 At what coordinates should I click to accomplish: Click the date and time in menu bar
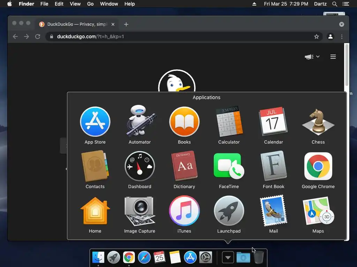(x=286, y=4)
